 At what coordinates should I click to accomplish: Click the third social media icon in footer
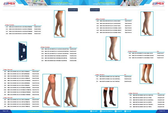(x=115, y=111)
